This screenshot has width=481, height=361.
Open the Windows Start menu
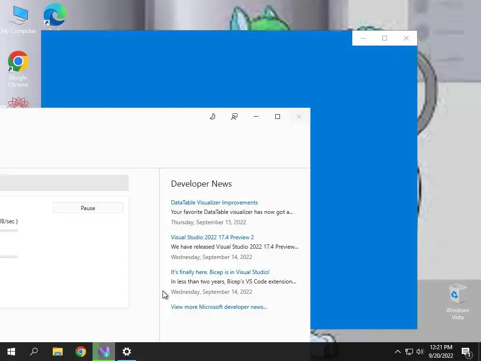point(11,352)
